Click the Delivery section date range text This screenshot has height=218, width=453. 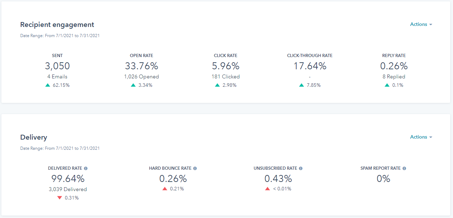click(60, 148)
